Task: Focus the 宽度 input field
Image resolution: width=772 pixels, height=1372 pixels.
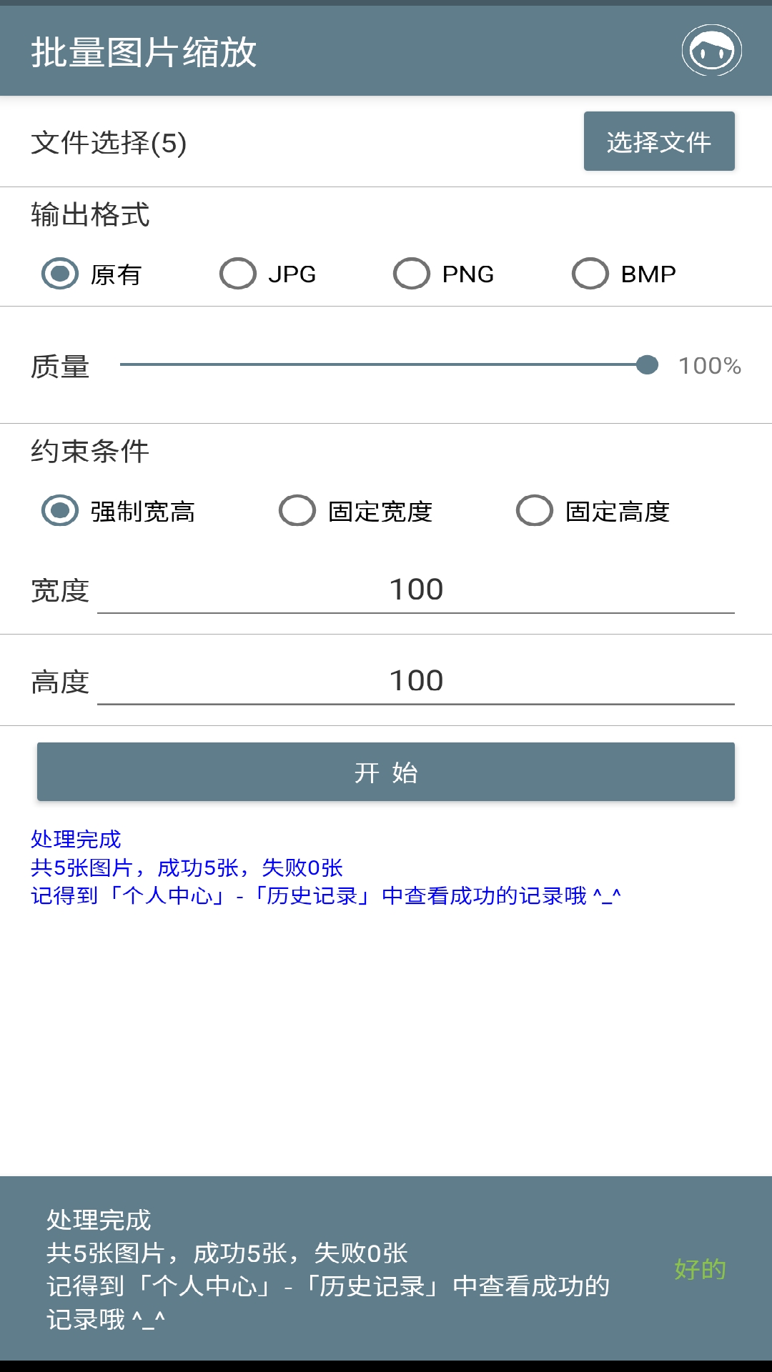Action: coord(415,590)
